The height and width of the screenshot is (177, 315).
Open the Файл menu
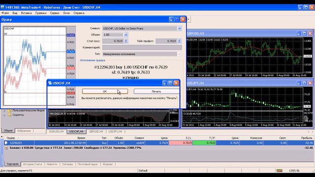pyautogui.click(x=5, y=13)
